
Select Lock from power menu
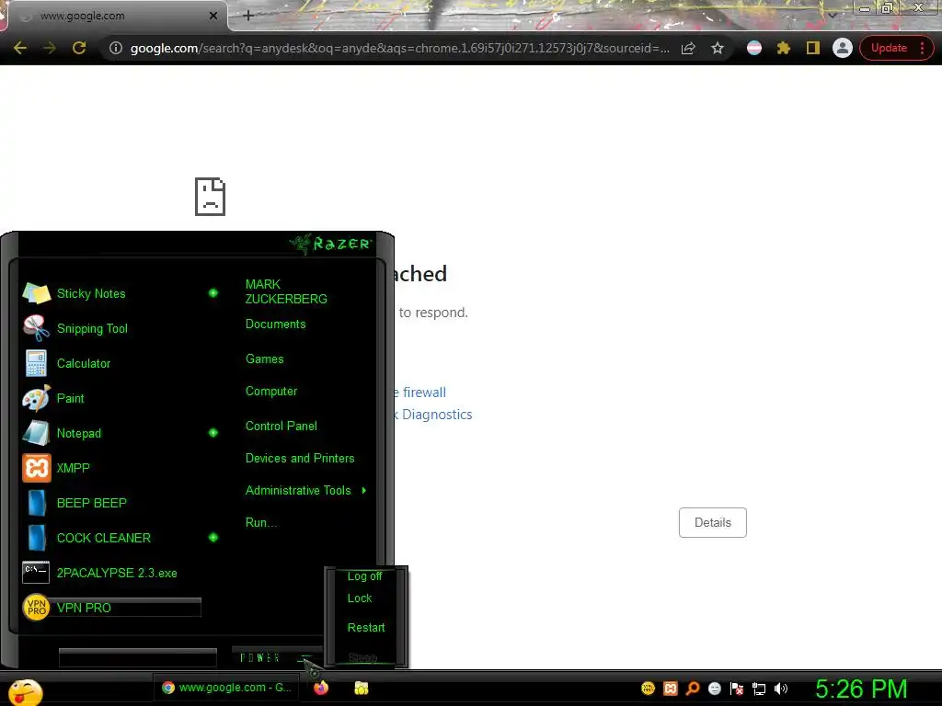click(x=360, y=598)
